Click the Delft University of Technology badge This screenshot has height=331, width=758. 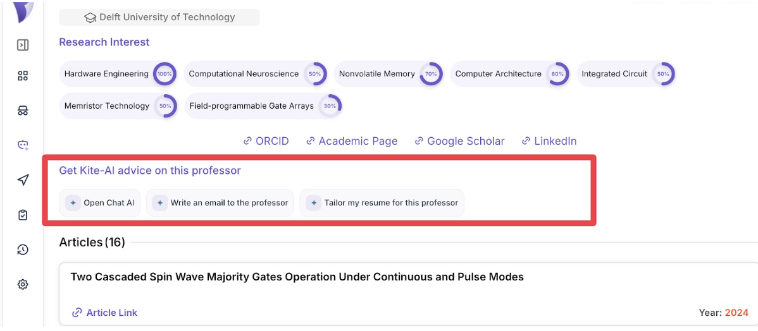click(x=159, y=18)
